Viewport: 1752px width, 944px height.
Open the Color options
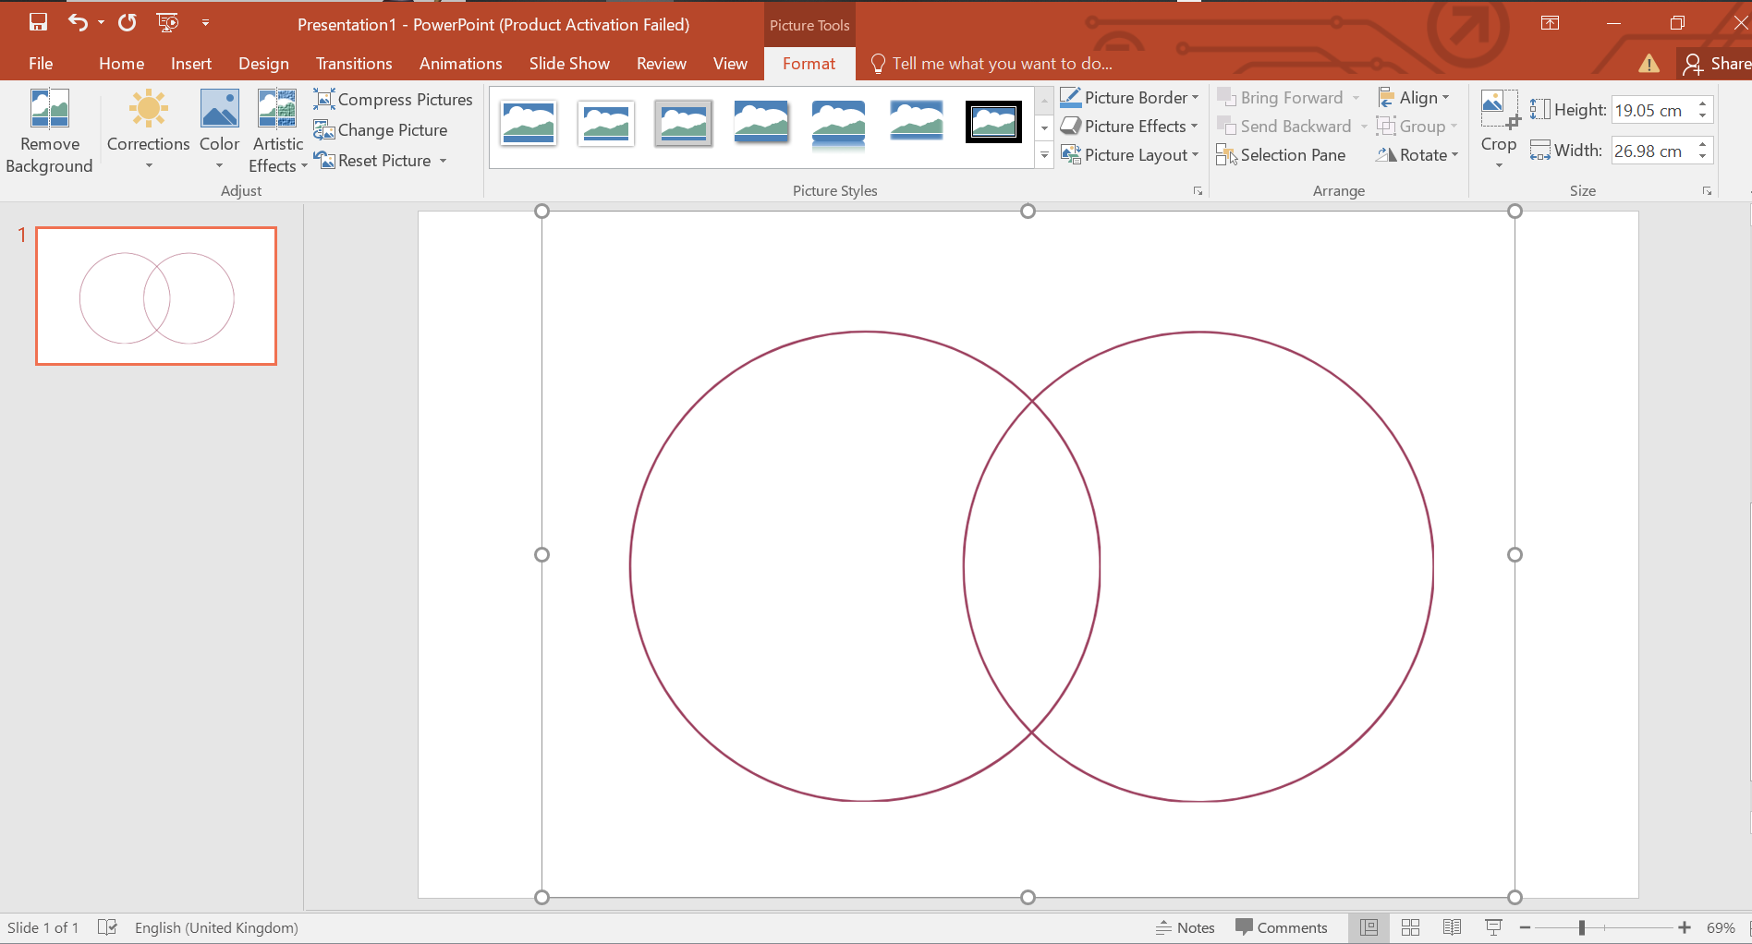(x=219, y=131)
